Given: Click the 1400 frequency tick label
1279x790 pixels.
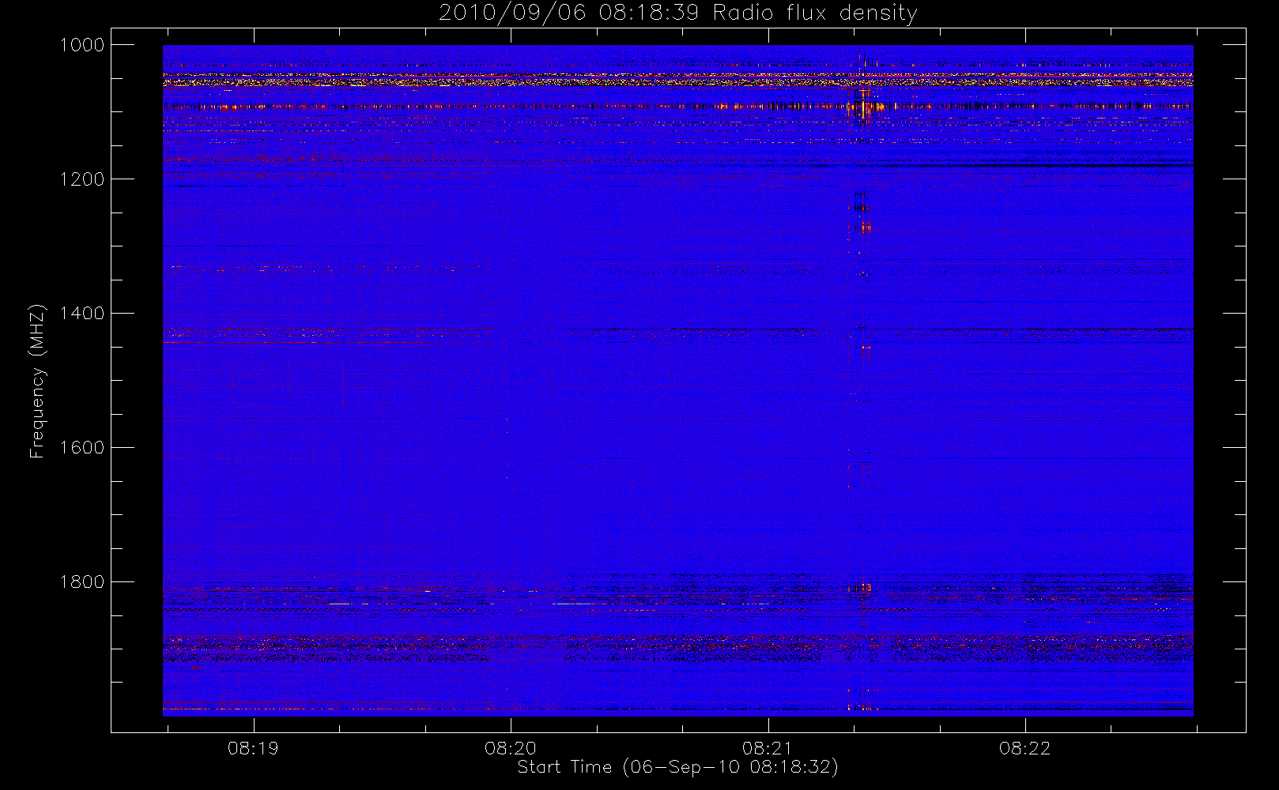Looking at the screenshot, I should click(82, 314).
